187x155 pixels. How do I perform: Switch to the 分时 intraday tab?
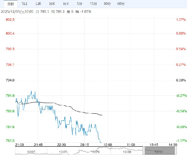pyautogui.click(x=10, y=4)
